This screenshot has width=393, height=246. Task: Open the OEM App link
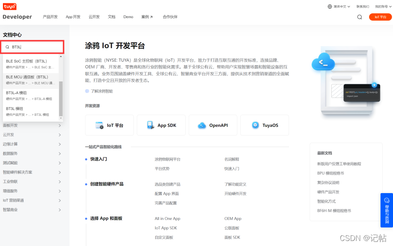coord(233,219)
